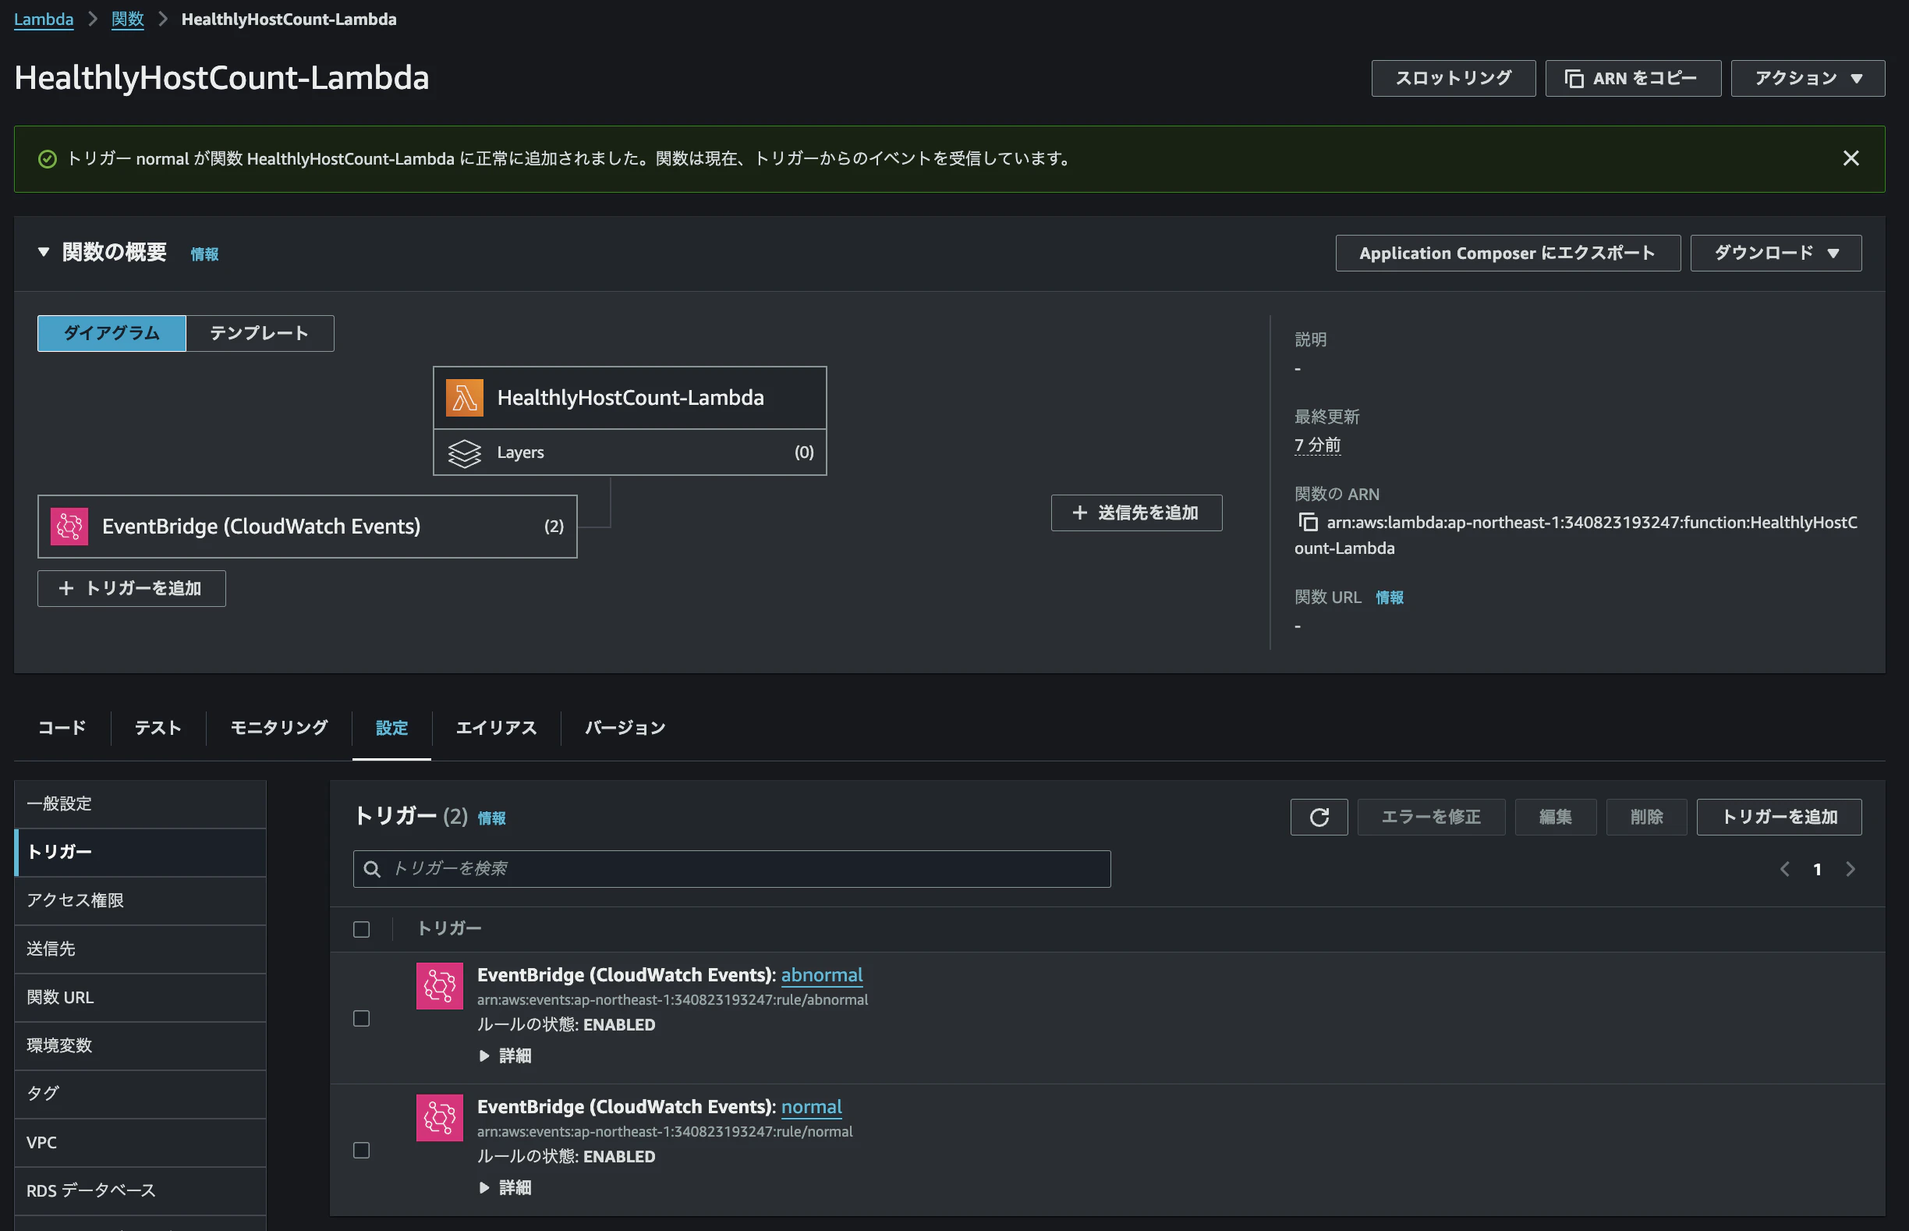This screenshot has height=1231, width=1909.
Task: Open the モニタリング tab
Action: click(279, 727)
